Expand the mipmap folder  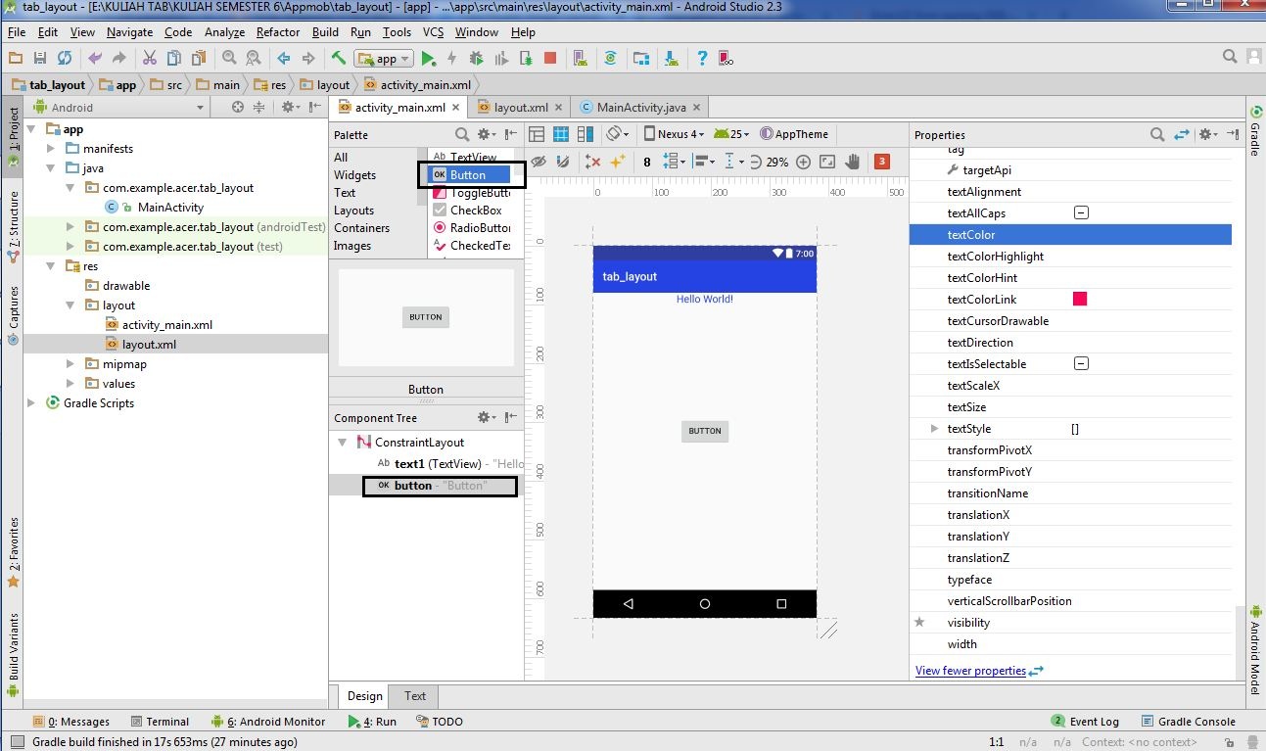(x=70, y=364)
